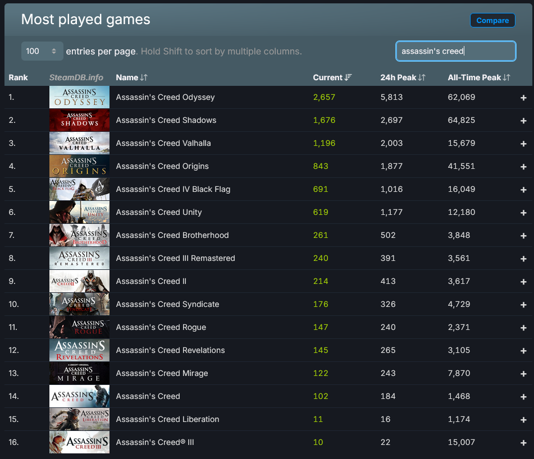This screenshot has height=459, width=534.
Task: Click plus icon on Assassin's Creed Syndicate row
Action: pos(523,305)
